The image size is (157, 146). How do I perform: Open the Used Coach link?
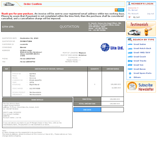139,57
